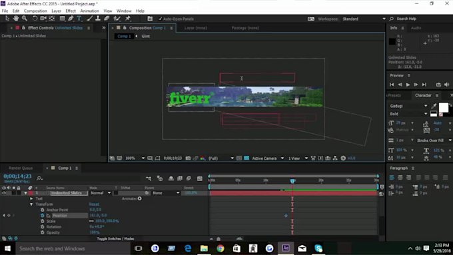Select the Eraser tool

tap(107, 19)
